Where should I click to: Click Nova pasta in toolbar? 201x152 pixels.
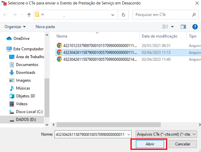pyautogui.click(x=45, y=27)
